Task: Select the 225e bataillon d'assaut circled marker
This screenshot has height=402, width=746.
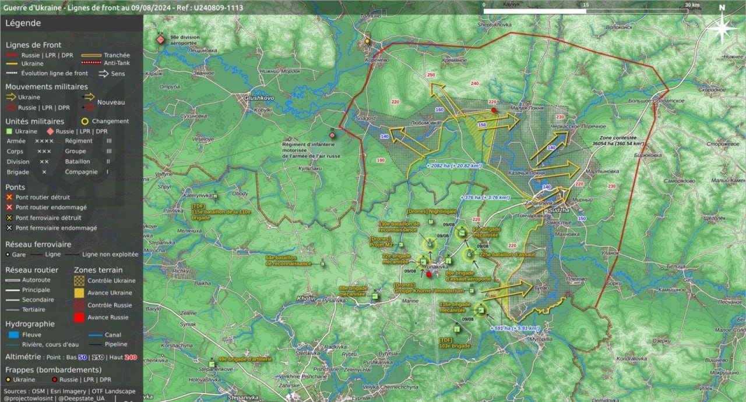Action: click(469, 254)
